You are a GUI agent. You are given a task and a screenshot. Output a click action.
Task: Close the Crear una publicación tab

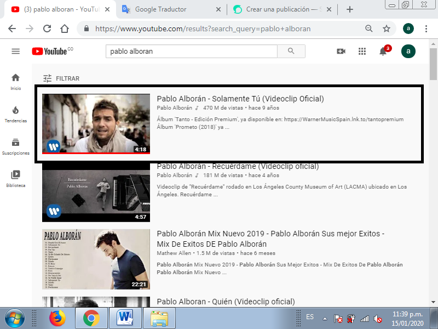click(x=329, y=9)
